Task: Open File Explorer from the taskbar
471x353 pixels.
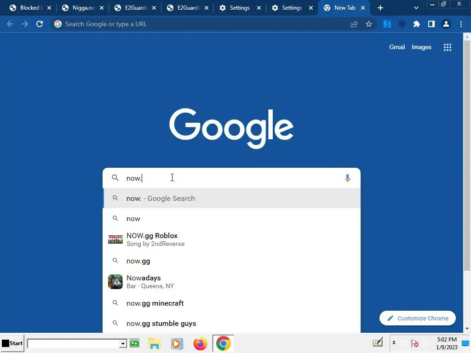Action: [155, 343]
